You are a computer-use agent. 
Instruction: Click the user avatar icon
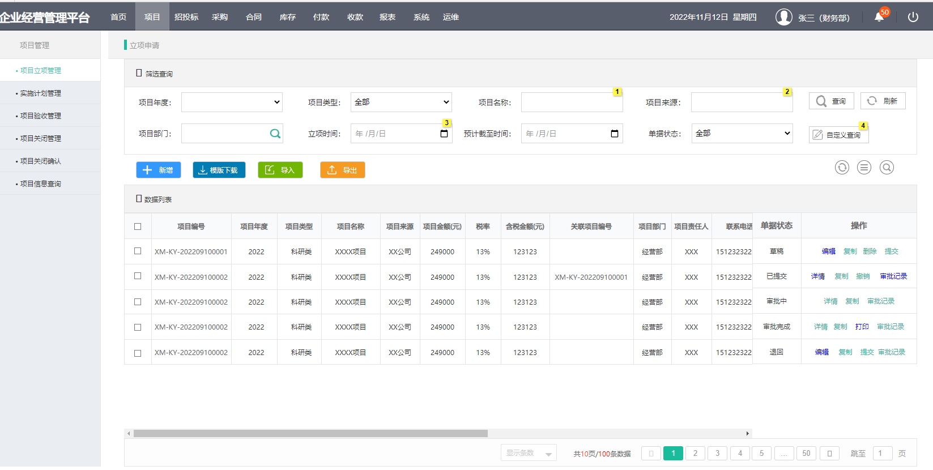(x=784, y=17)
